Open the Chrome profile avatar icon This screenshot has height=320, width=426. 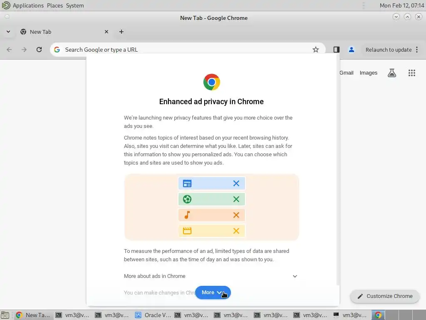(x=351, y=50)
